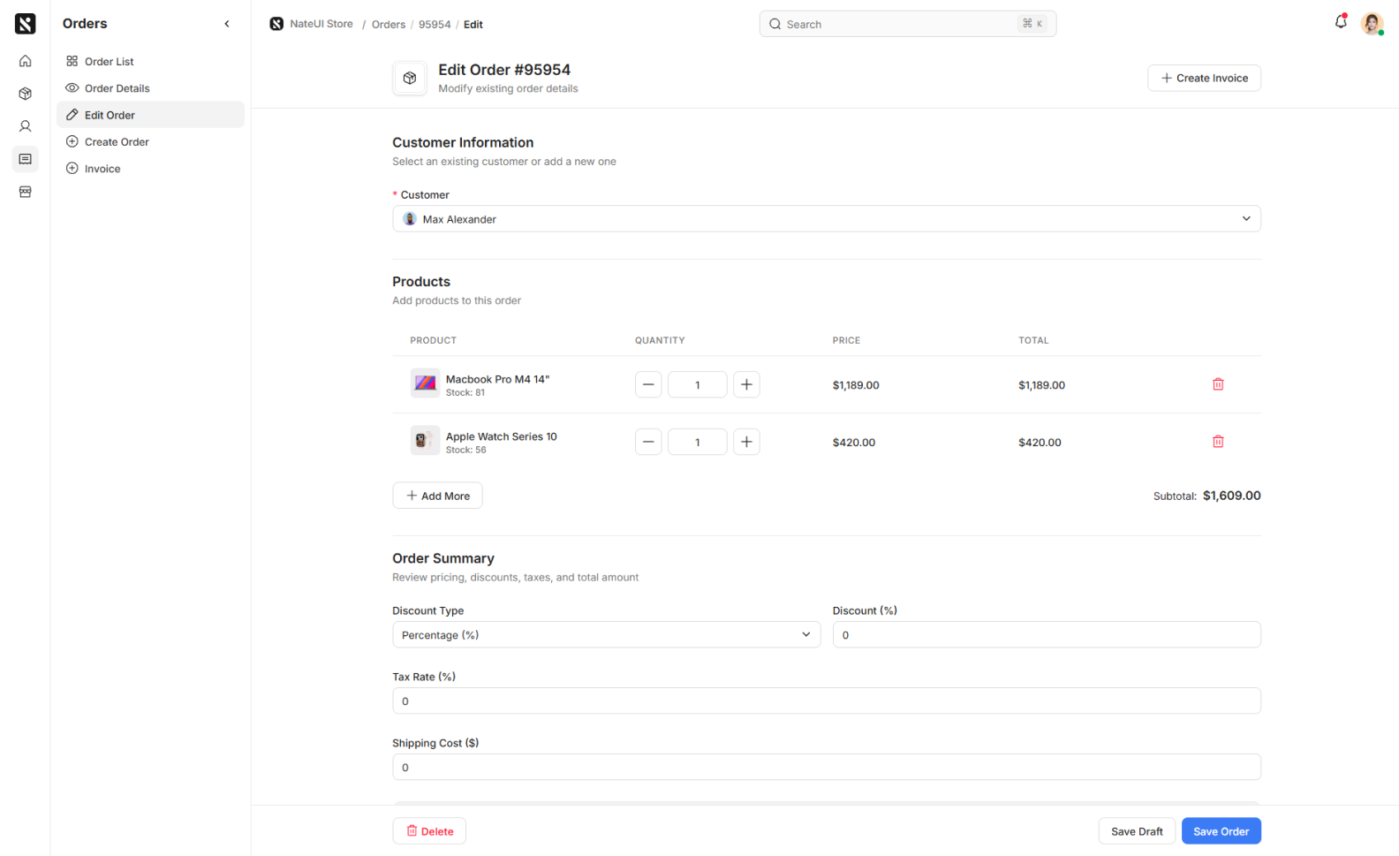1399x856 pixels.
Task: Click the Create Invoice button
Action: pyautogui.click(x=1204, y=78)
